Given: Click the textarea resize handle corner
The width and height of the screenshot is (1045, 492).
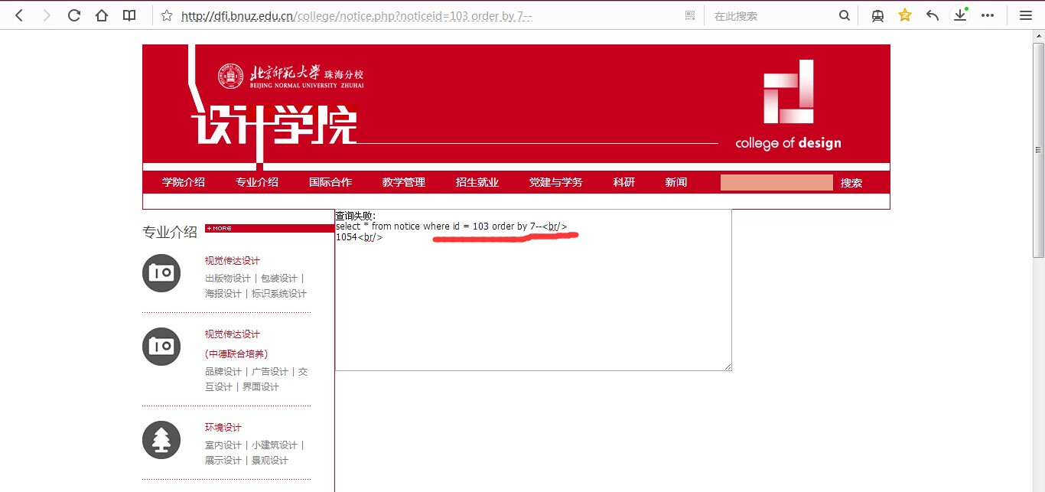Looking at the screenshot, I should pyautogui.click(x=728, y=367).
